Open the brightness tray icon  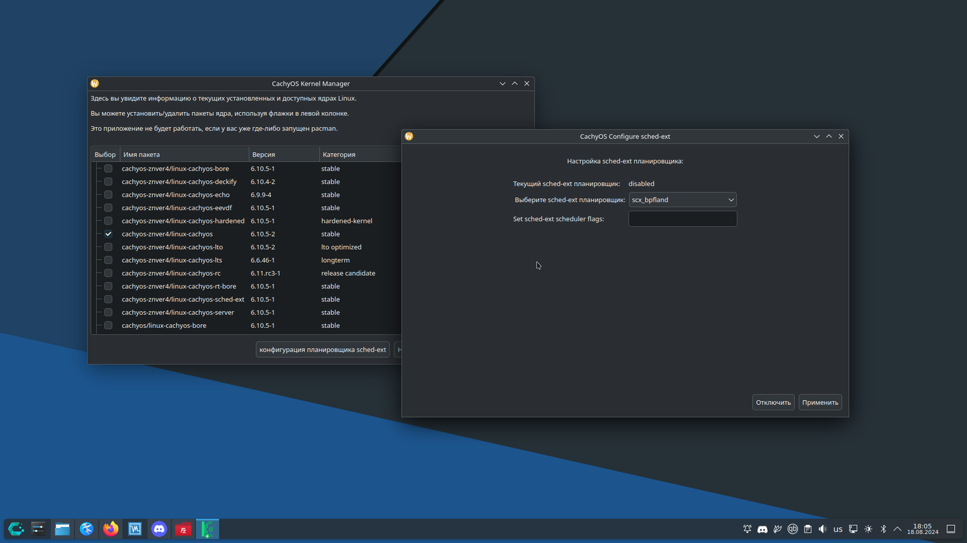point(868,529)
